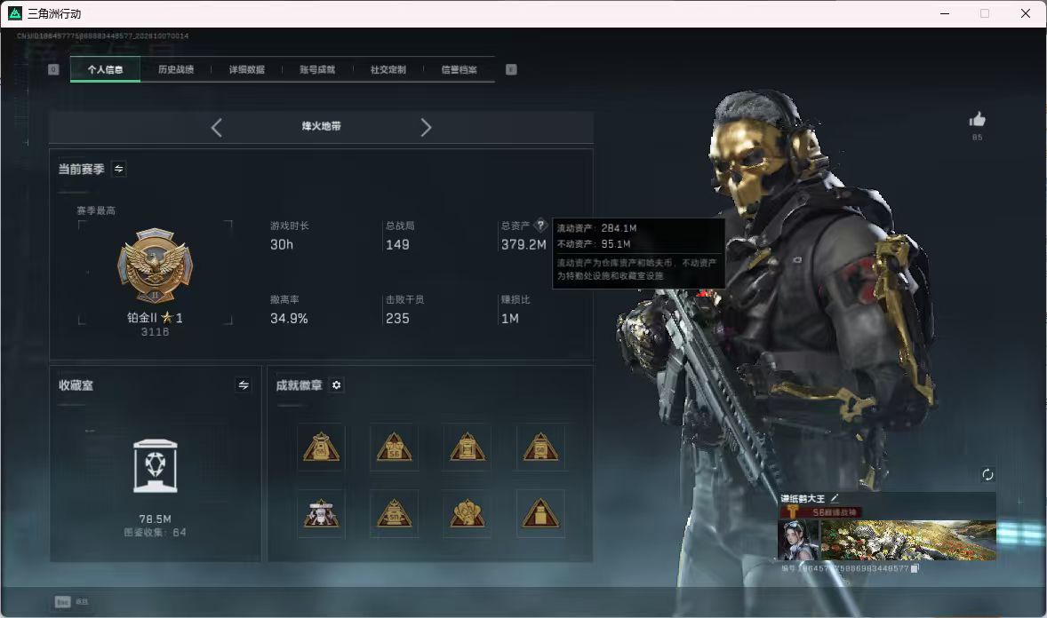Click the 流动资产 284.1M tooltip line
1047x618 pixels.
597,228
